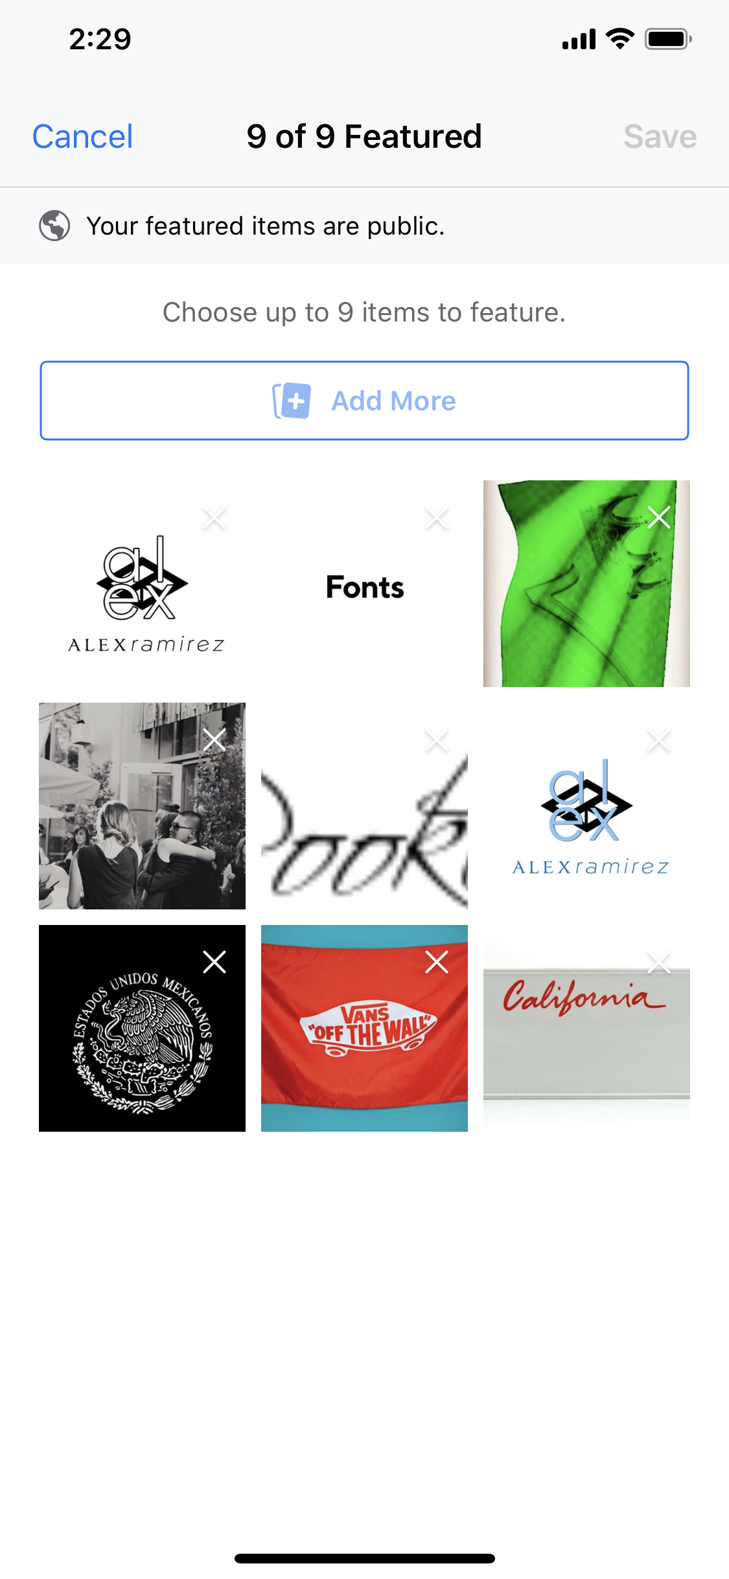Tap the battery status icon
The height and width of the screenshot is (1579, 729).
click(668, 40)
